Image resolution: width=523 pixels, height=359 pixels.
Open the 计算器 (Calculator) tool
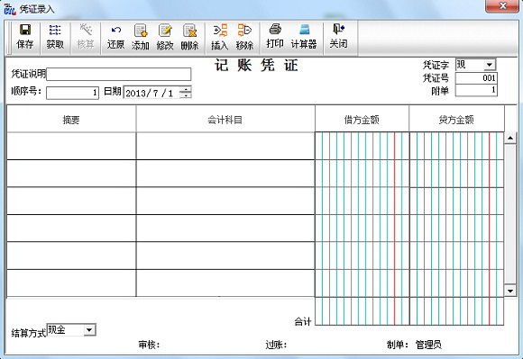coord(304,37)
